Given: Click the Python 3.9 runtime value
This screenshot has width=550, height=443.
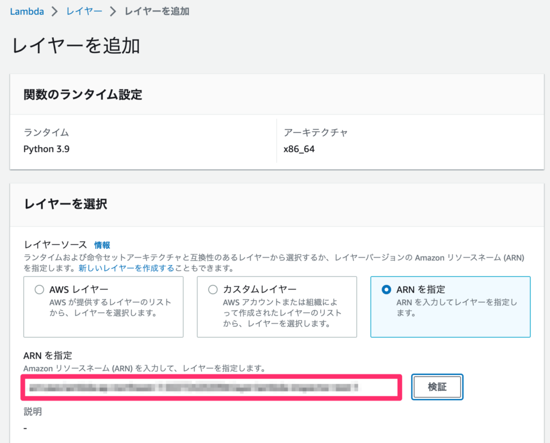Looking at the screenshot, I should point(46,149).
